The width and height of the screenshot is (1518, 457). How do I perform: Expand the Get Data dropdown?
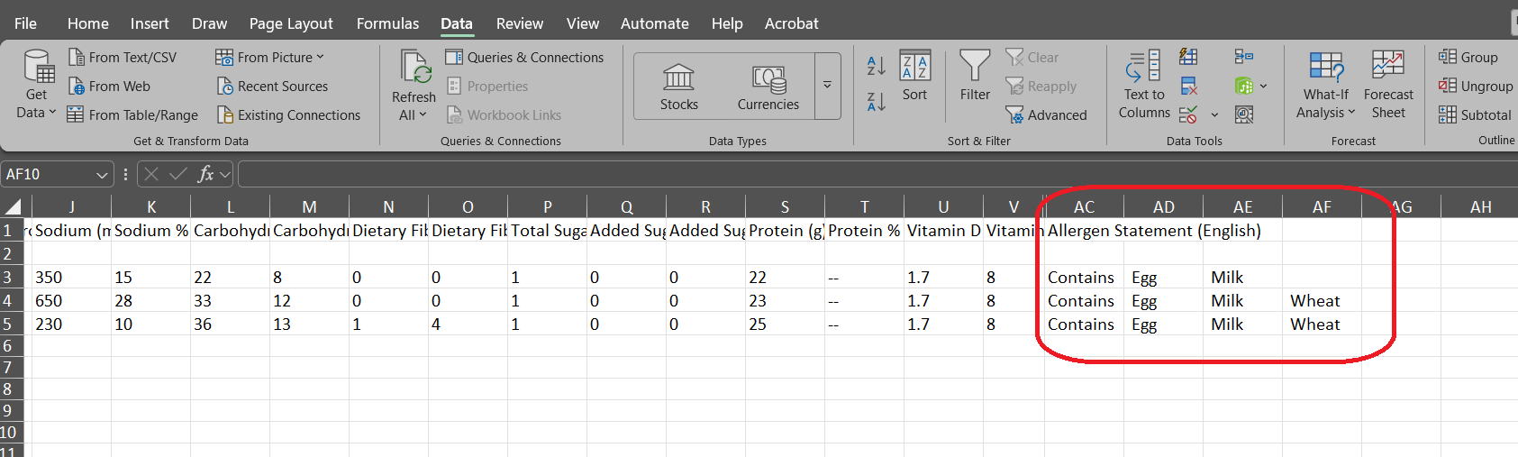(36, 85)
